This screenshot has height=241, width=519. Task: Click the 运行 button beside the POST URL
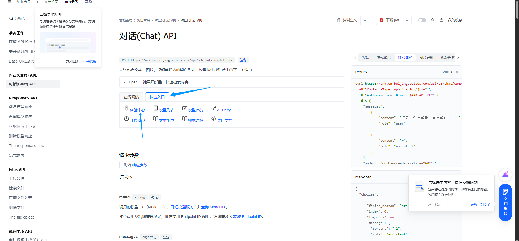coord(243,60)
